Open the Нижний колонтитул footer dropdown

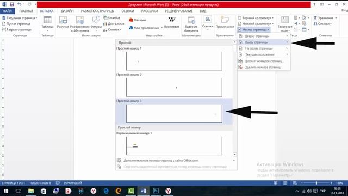tap(256, 24)
